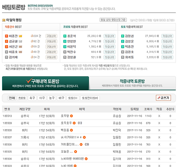Click the play icon on post 185506

click(81, 144)
